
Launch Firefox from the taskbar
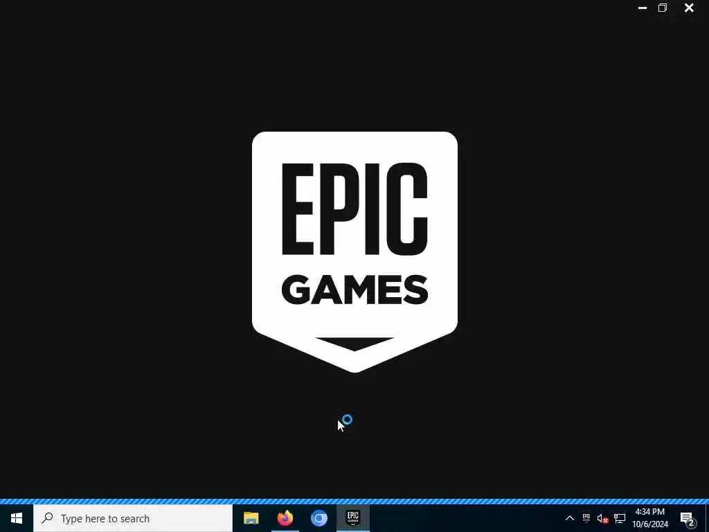(x=285, y=518)
